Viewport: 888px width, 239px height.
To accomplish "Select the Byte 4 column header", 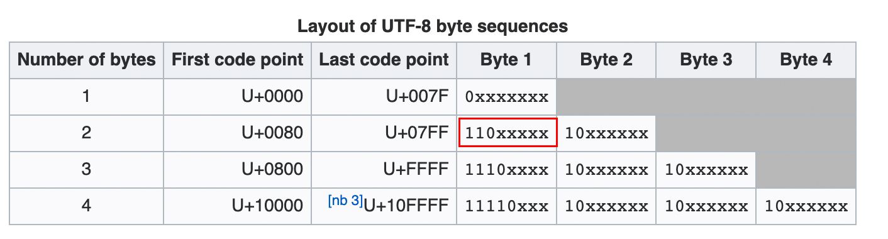I will click(x=806, y=60).
